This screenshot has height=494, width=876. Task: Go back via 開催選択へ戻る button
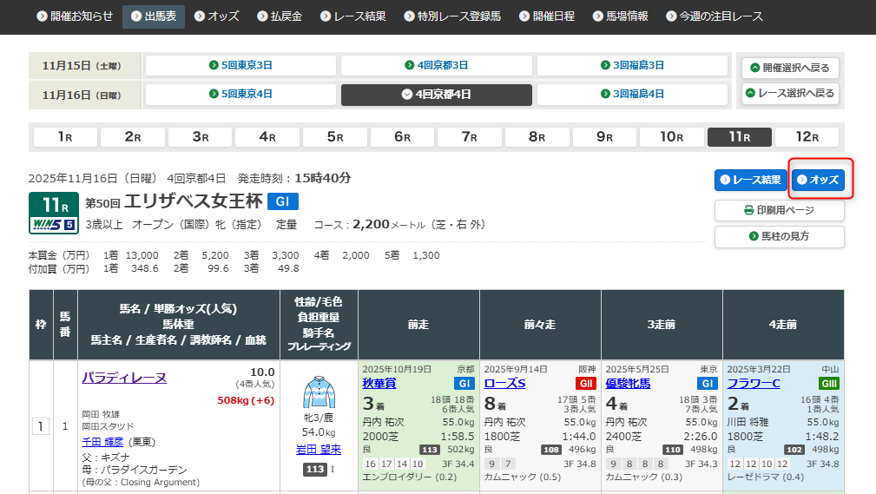click(x=790, y=68)
